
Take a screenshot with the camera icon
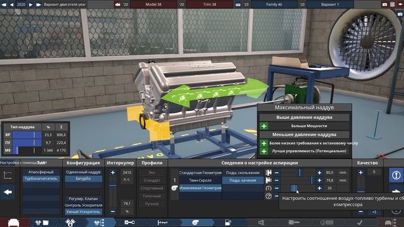click(x=384, y=4)
